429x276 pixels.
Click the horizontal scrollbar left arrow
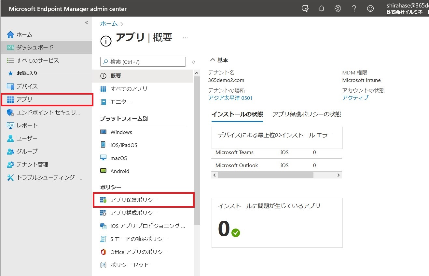[x=214, y=175]
